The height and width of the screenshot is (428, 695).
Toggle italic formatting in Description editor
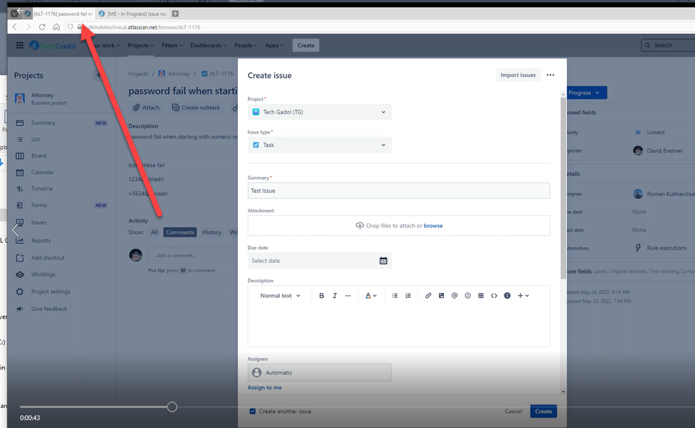click(335, 296)
